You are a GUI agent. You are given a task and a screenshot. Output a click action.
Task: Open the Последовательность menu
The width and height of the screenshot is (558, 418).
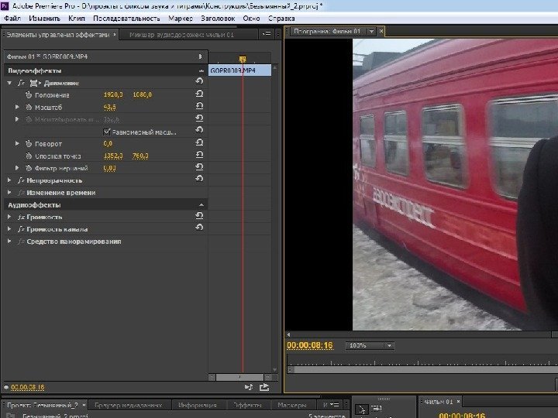[x=126, y=17]
